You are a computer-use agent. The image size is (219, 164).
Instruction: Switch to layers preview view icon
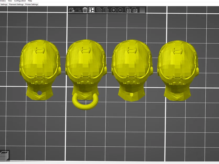[x=5, y=155]
